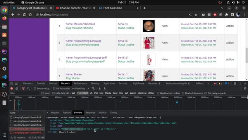This screenshot has height=140, width=248.
Task: Open the Timing tab
Action: pyautogui.click(x=114, y=112)
